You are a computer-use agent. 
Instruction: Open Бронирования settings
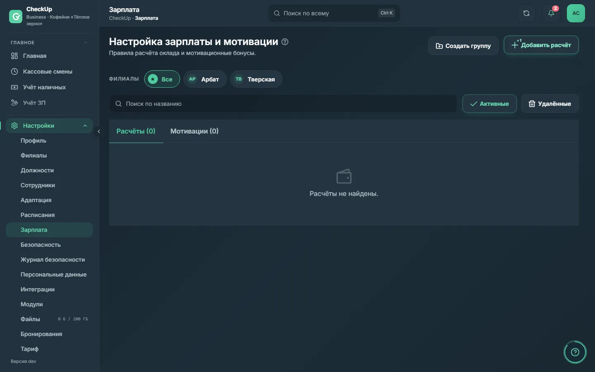(x=49, y=334)
